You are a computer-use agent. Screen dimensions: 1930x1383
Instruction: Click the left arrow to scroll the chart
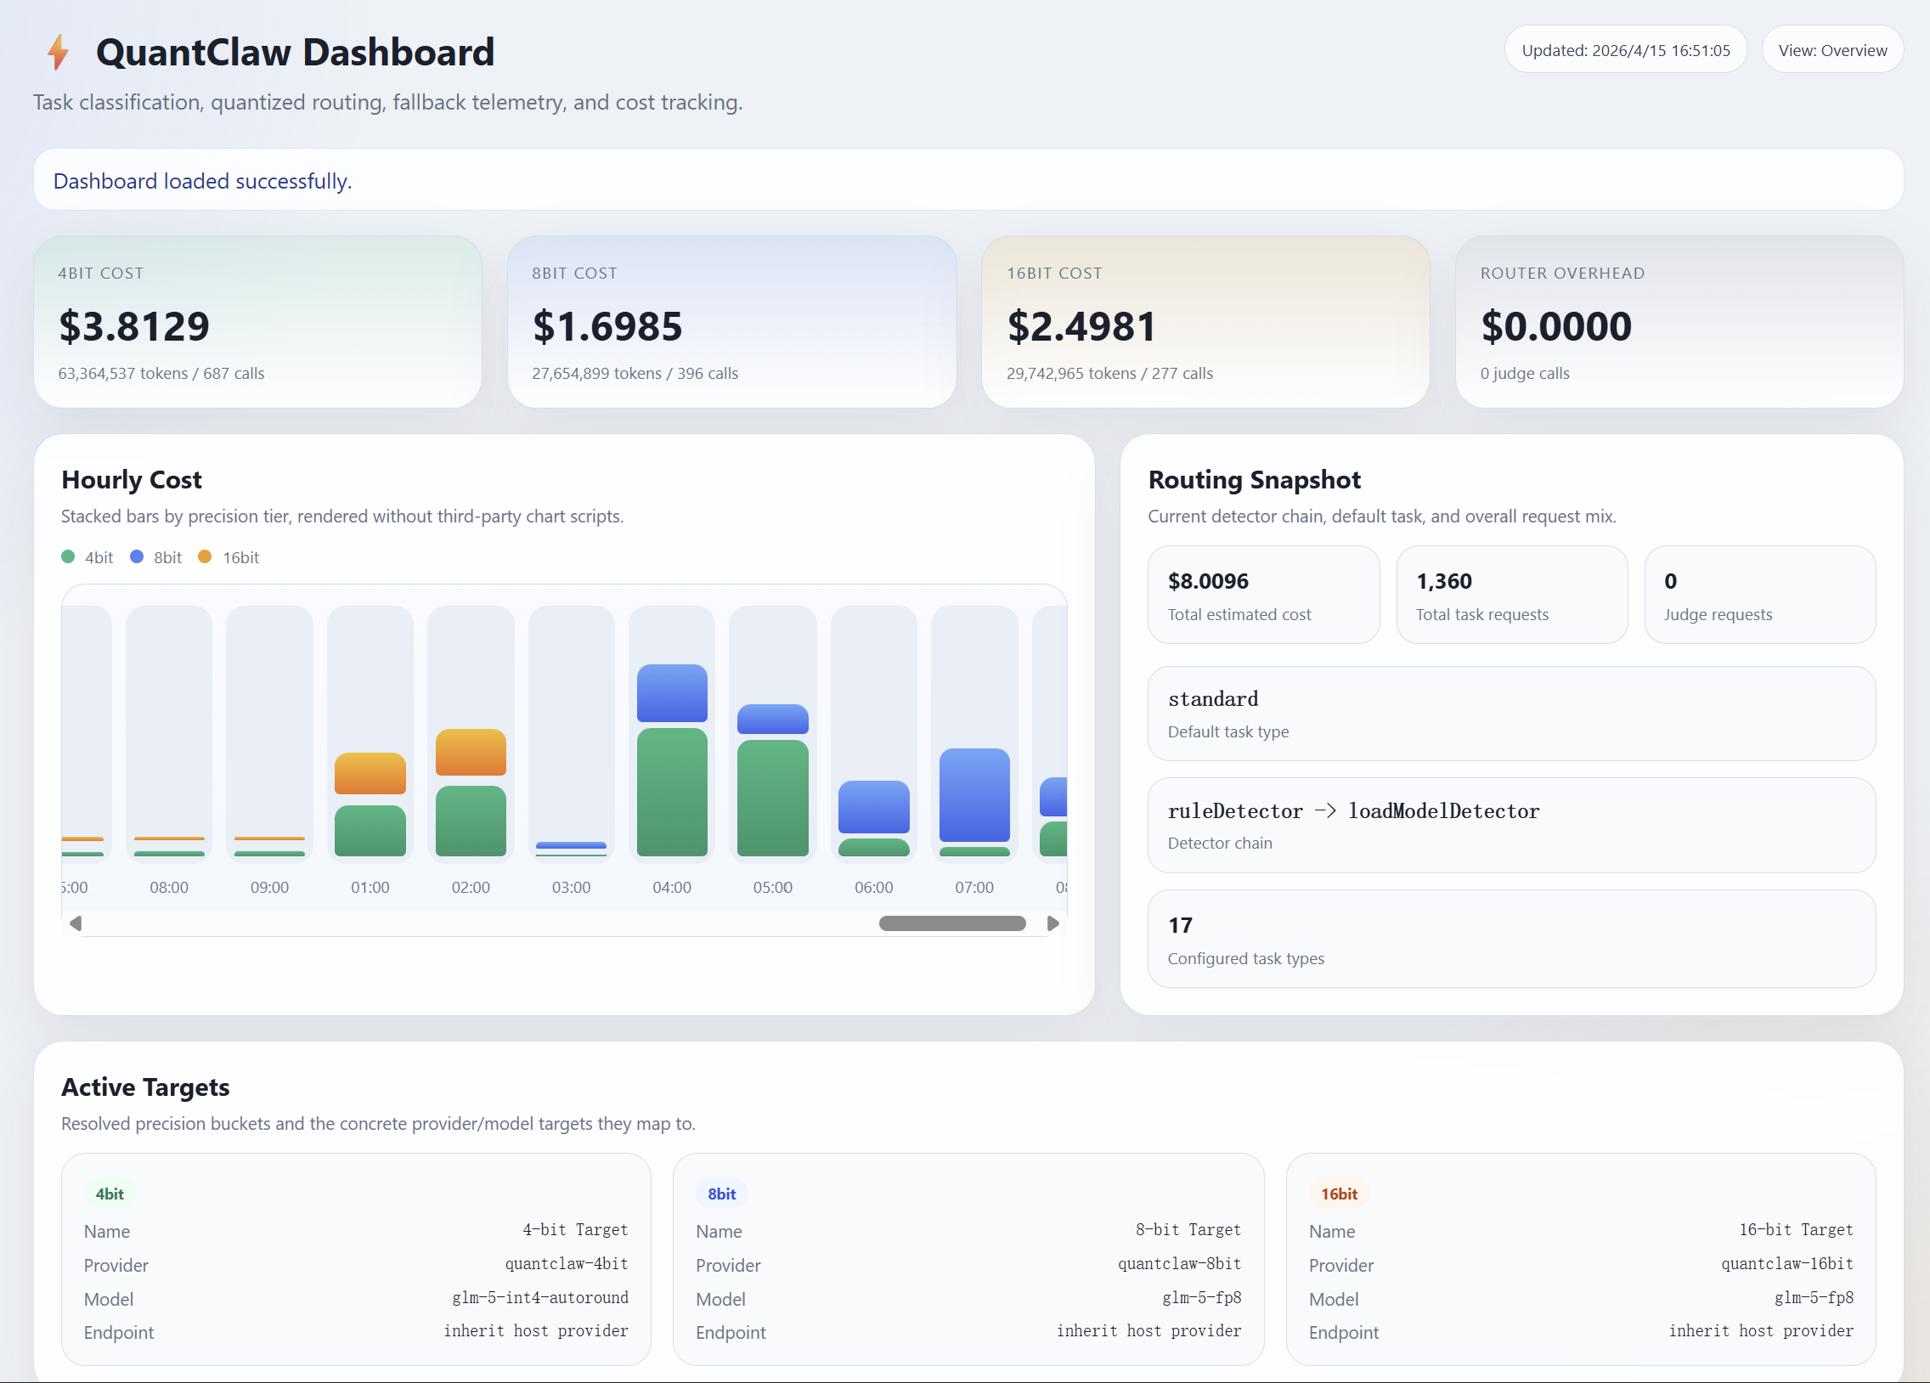coord(76,923)
